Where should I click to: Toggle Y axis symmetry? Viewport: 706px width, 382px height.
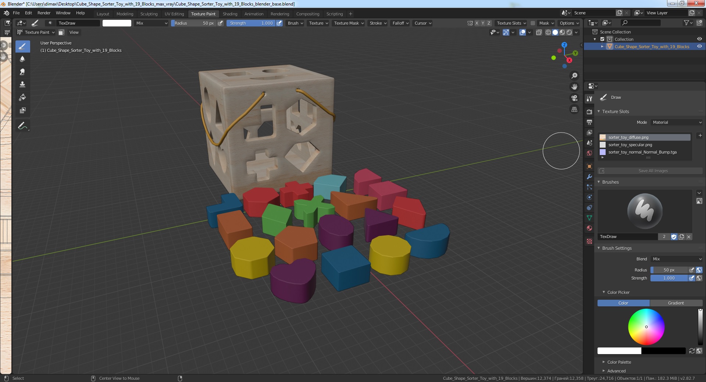tap(483, 23)
